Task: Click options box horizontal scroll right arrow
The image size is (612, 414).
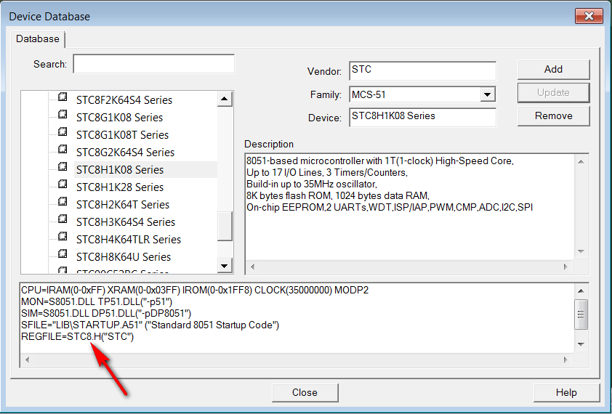Action: 565,360
